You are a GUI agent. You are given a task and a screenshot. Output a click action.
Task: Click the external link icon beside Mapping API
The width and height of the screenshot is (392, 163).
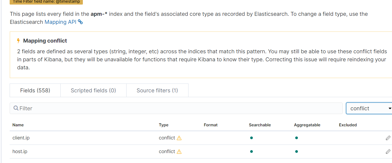(x=80, y=22)
